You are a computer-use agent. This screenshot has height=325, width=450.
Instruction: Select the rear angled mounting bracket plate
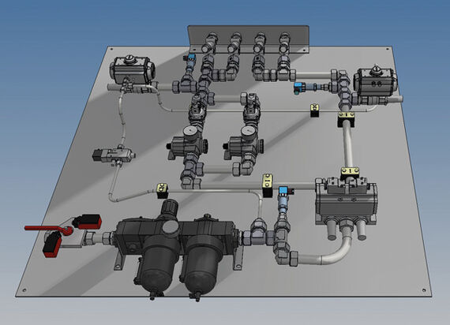click(x=248, y=39)
